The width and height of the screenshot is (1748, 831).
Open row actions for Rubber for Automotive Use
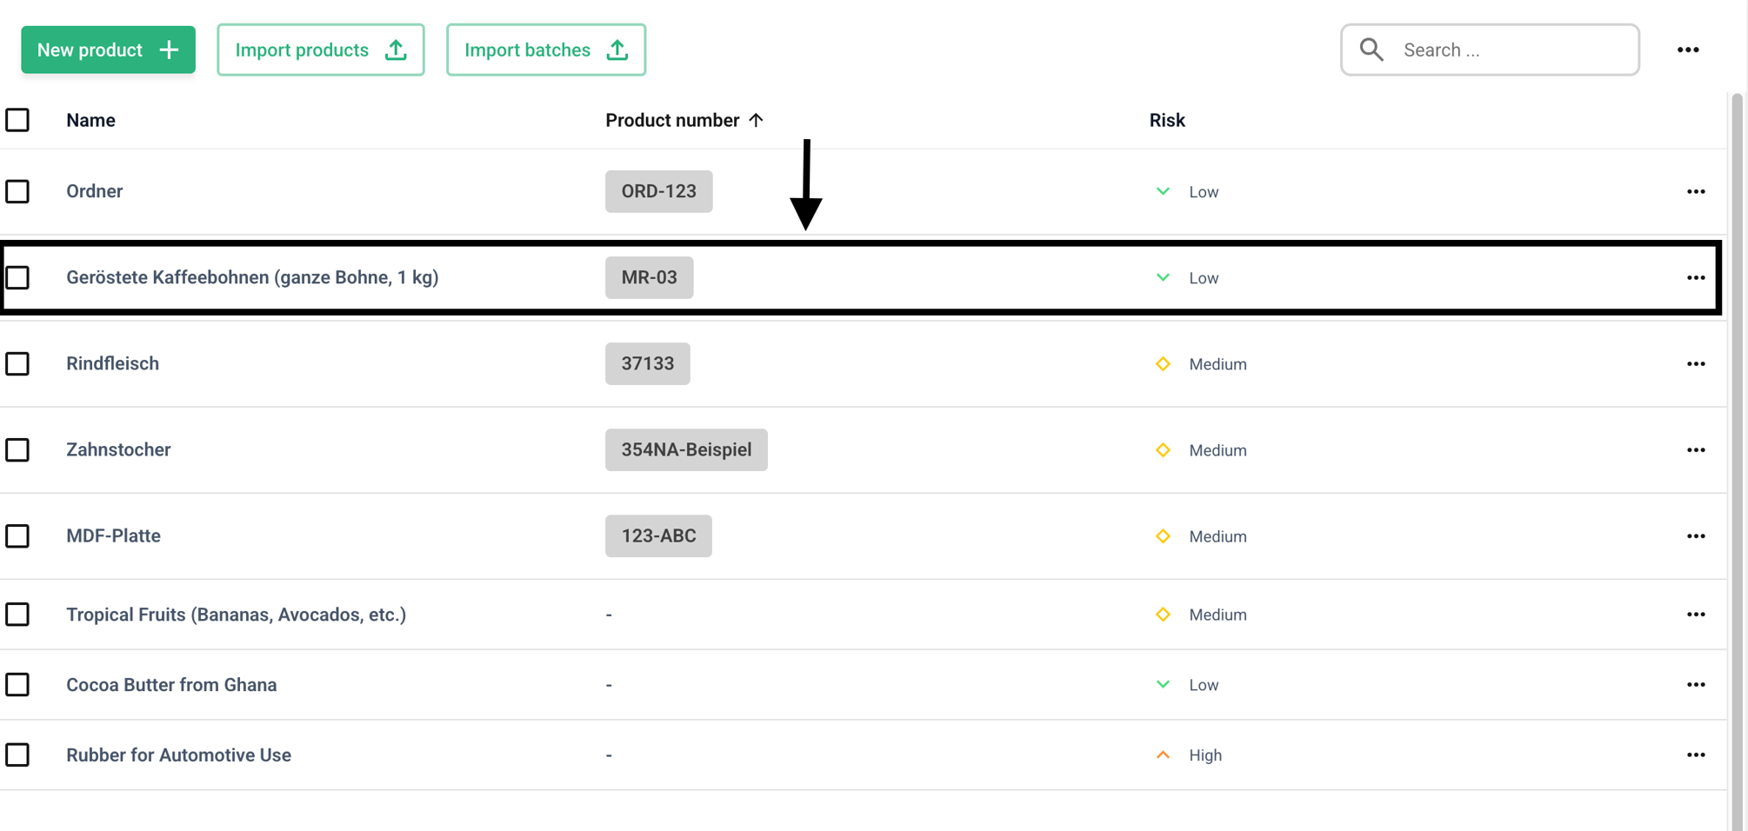coord(1696,755)
